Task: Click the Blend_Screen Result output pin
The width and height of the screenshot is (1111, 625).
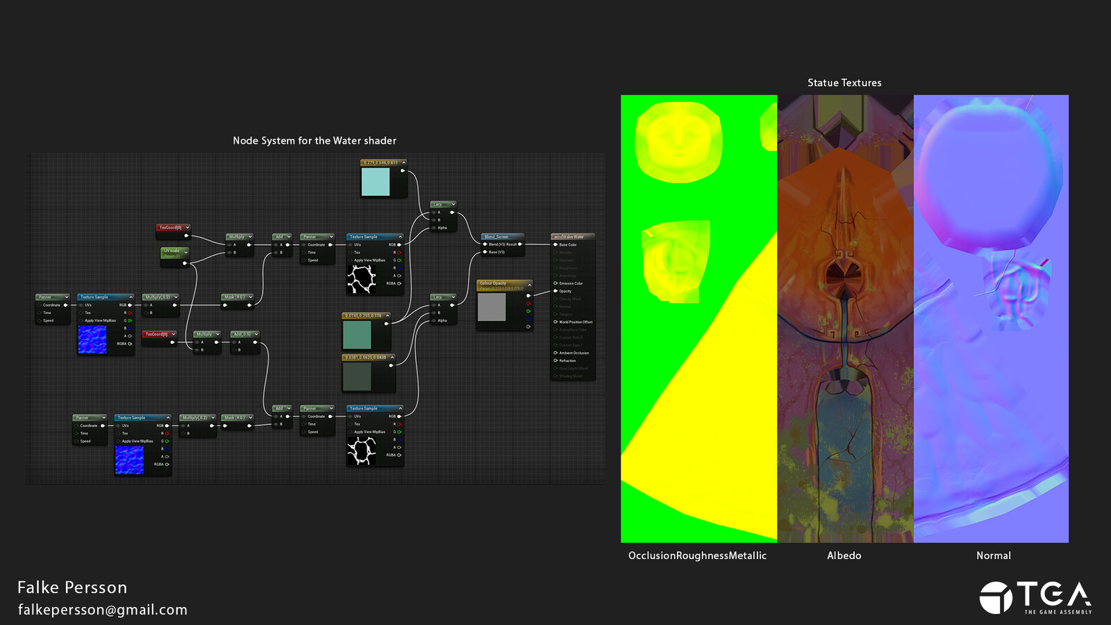Action: 520,244
